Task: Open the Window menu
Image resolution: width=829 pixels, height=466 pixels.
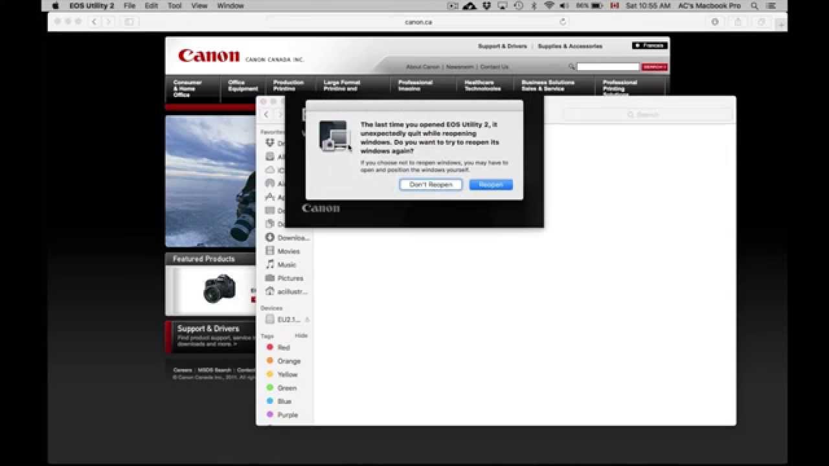Action: (x=231, y=6)
